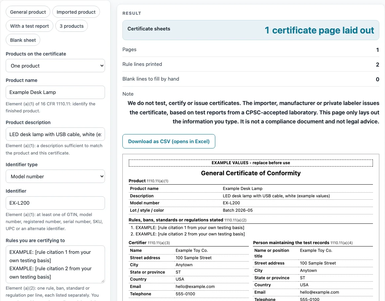The height and width of the screenshot is (301, 385).
Task: Focus the Product name input field
Action: [55, 92]
